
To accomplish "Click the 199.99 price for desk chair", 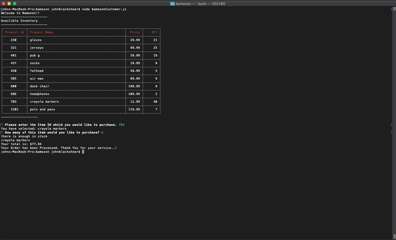I will coord(134,86).
